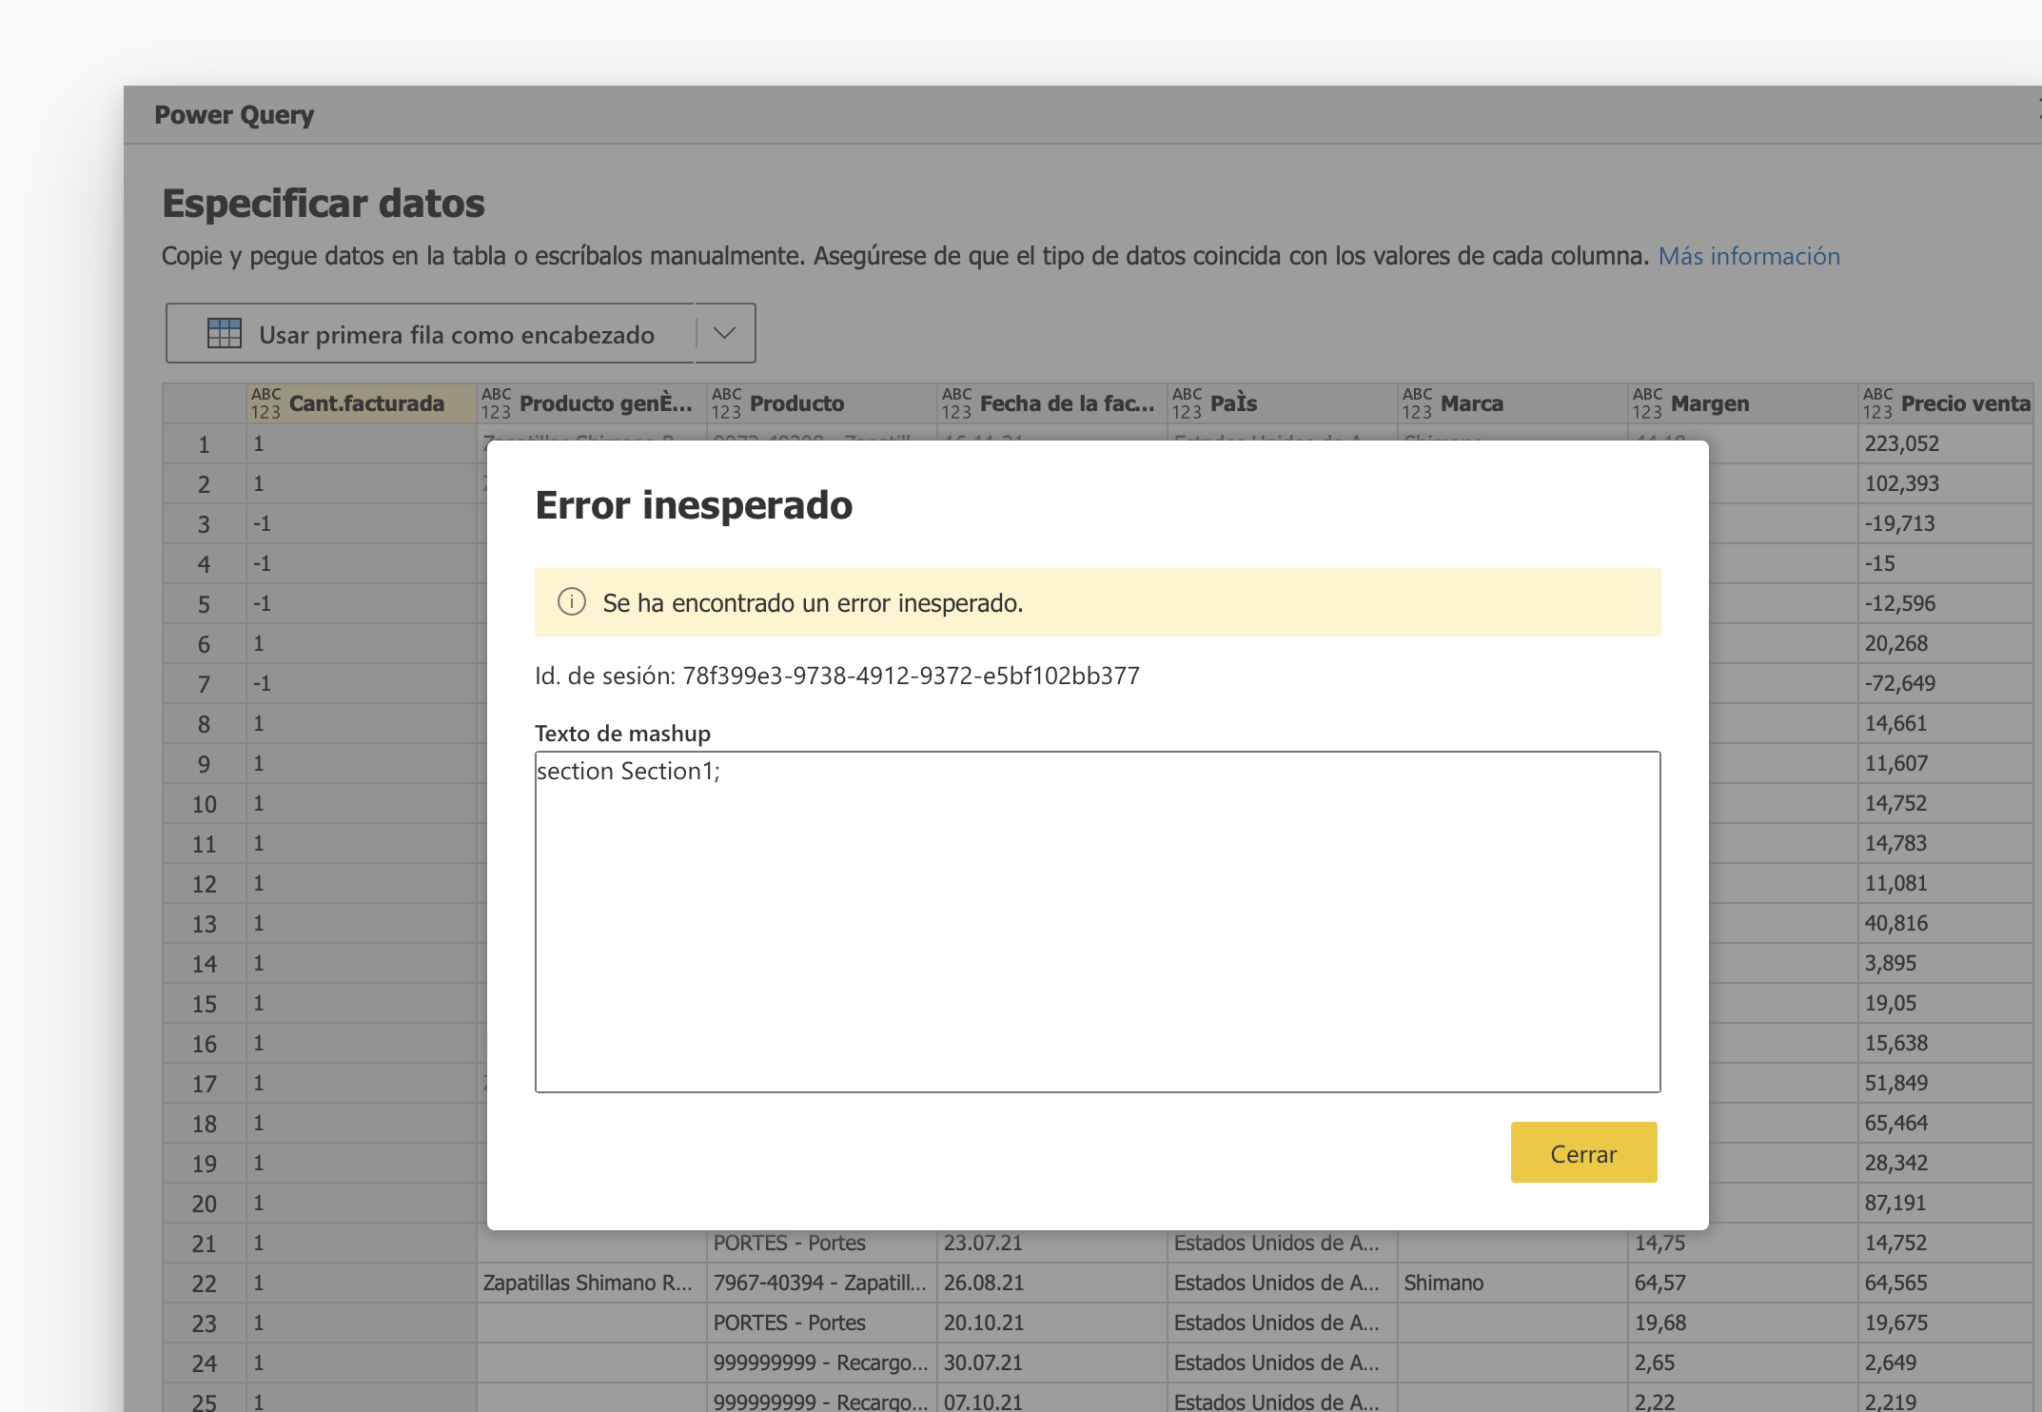Click the 30.07.21 date cell
This screenshot has height=1412, width=2042.
pyautogui.click(x=1052, y=1363)
